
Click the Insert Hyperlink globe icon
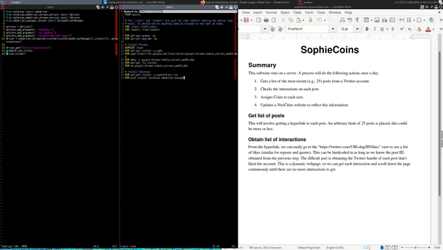pyautogui.click(x=431, y=20)
